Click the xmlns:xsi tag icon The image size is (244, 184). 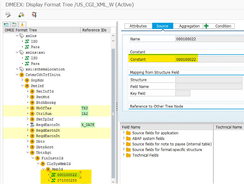pyautogui.click(x=22, y=52)
